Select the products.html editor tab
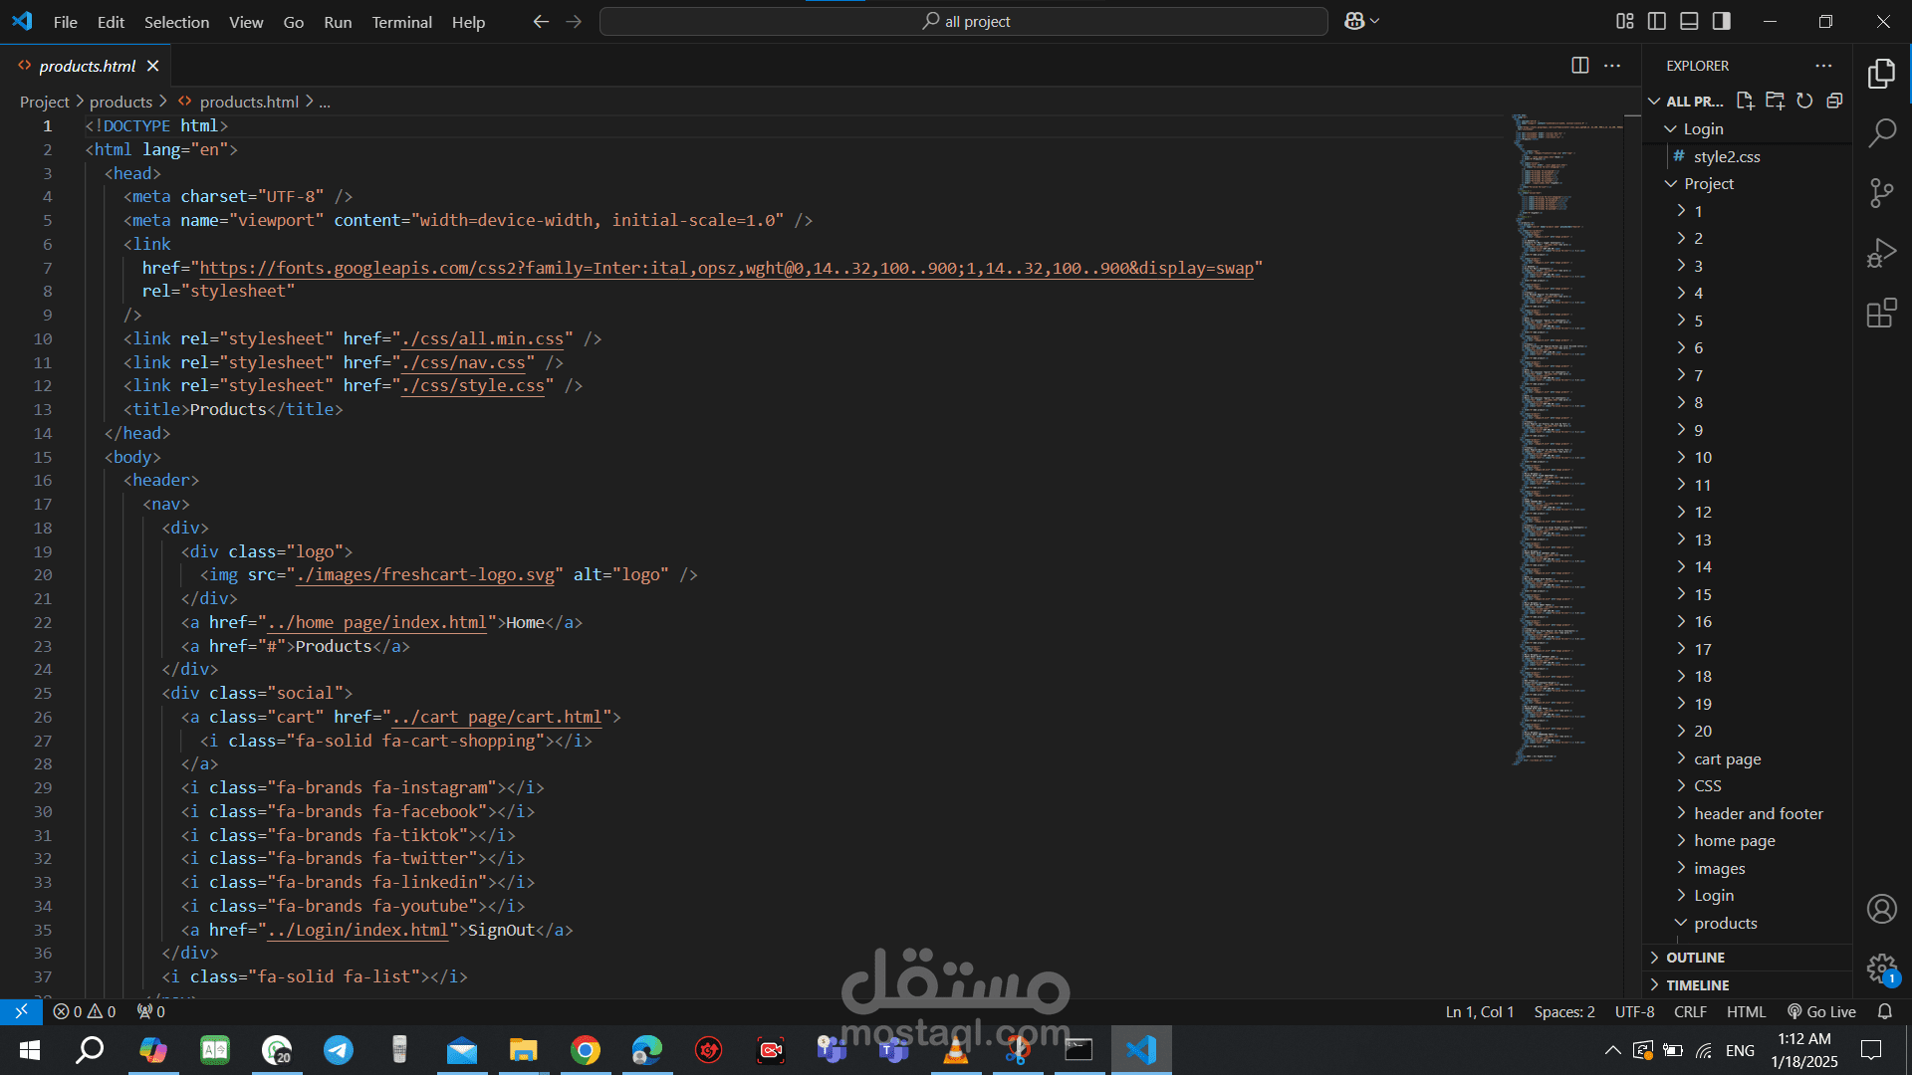Image resolution: width=1912 pixels, height=1075 pixels. (87, 66)
